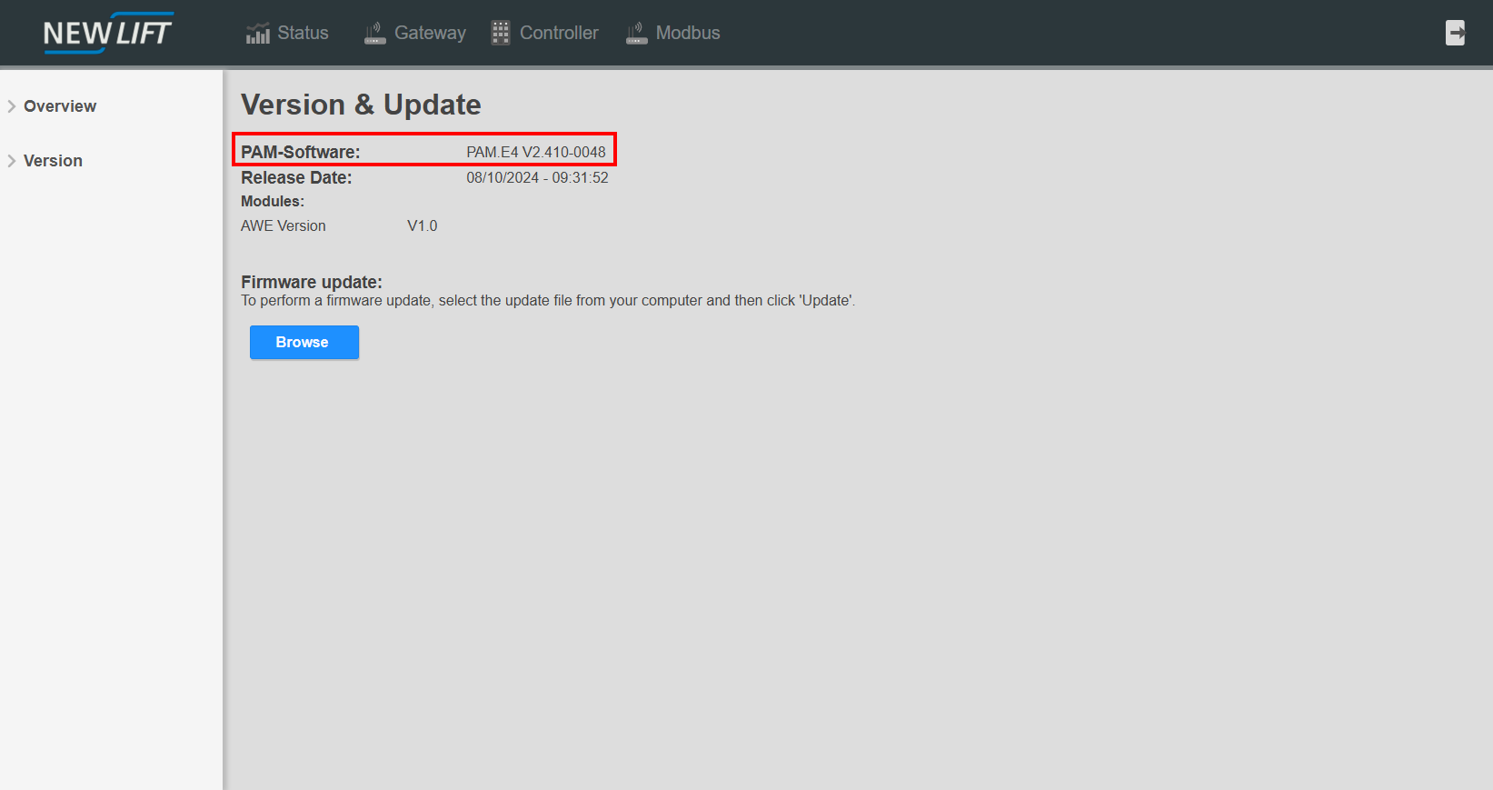Select Version in the sidebar
The height and width of the screenshot is (790, 1493).
(x=53, y=161)
